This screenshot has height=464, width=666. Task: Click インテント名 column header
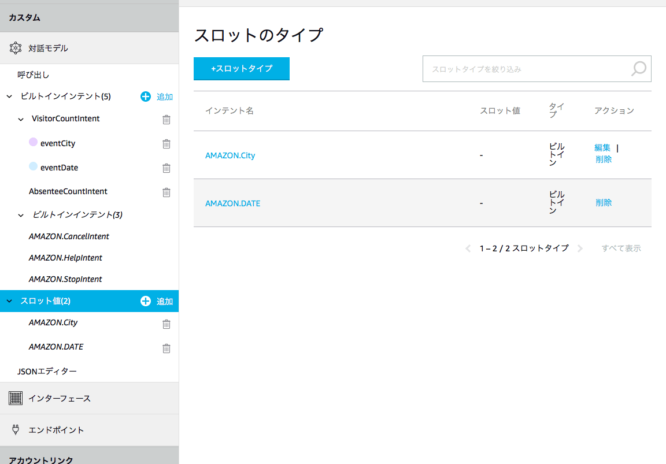[230, 111]
